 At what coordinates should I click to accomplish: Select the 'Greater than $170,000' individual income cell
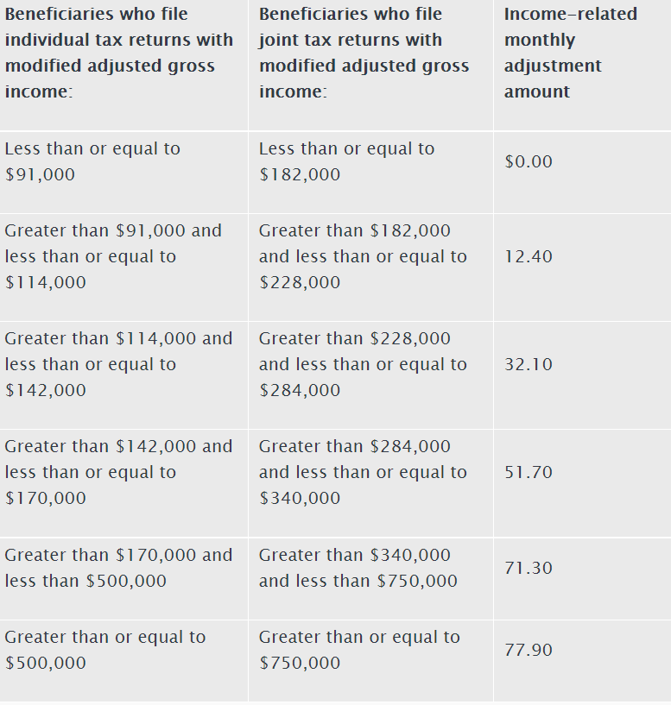118,568
